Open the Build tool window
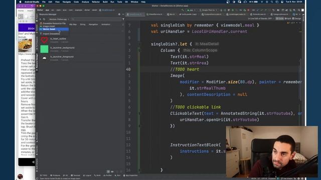Image resolution: width=321 pixels, height=180 pixels. tap(97, 175)
